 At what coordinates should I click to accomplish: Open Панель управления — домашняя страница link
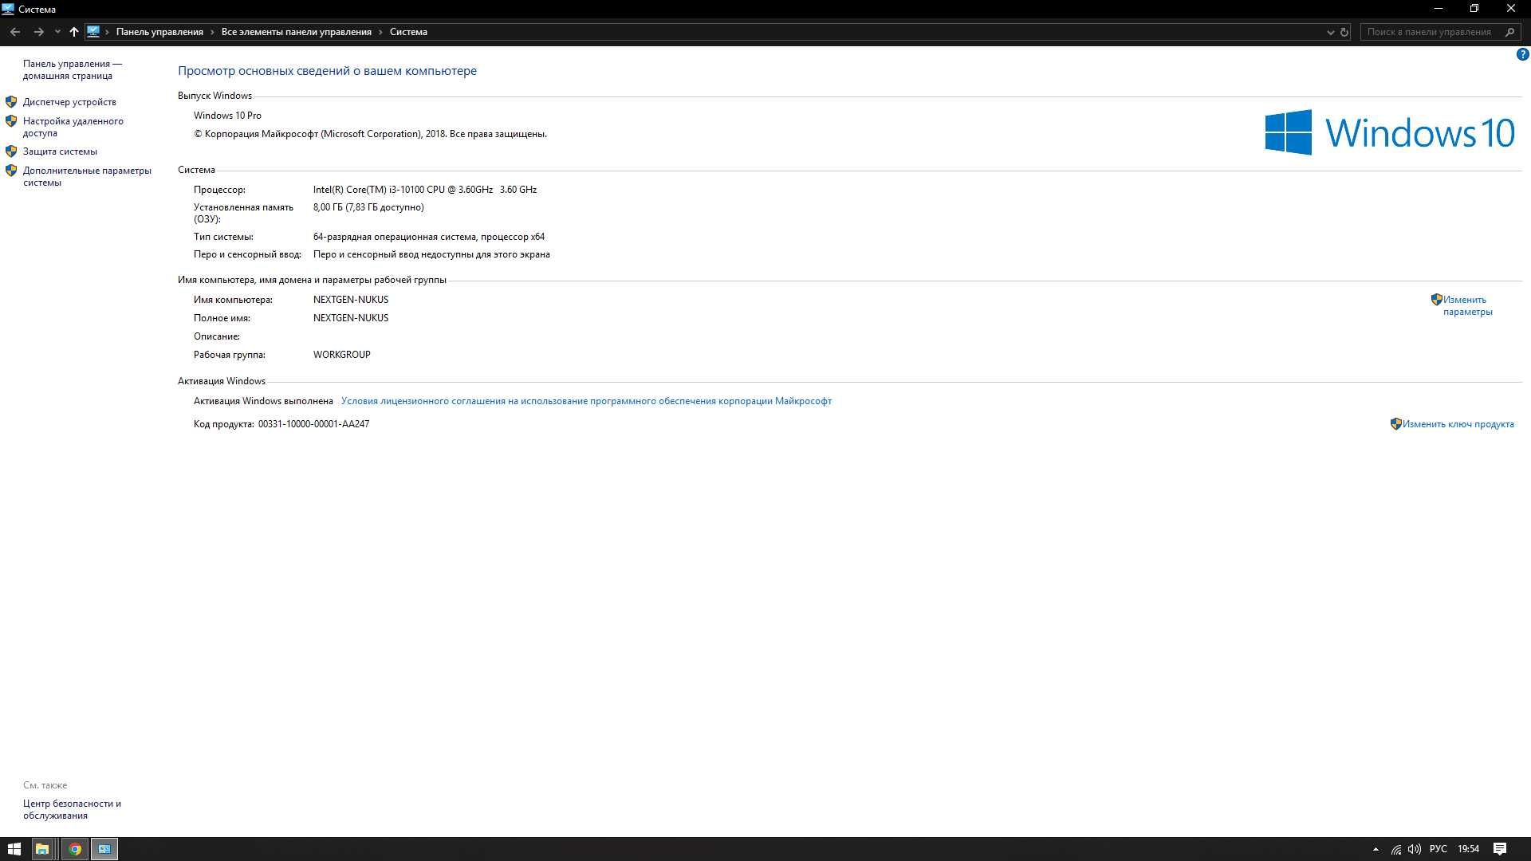tap(73, 69)
